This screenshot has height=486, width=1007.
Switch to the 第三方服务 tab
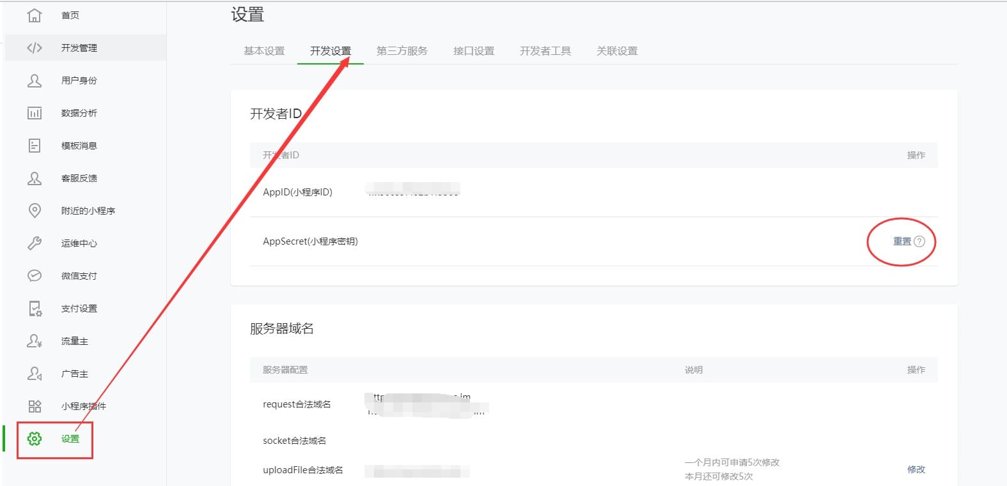[402, 51]
